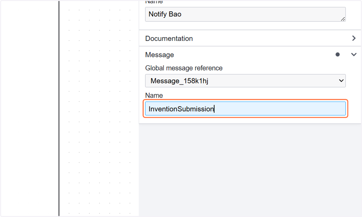Click the Message section header label
The image size is (362, 217).
coord(159,55)
